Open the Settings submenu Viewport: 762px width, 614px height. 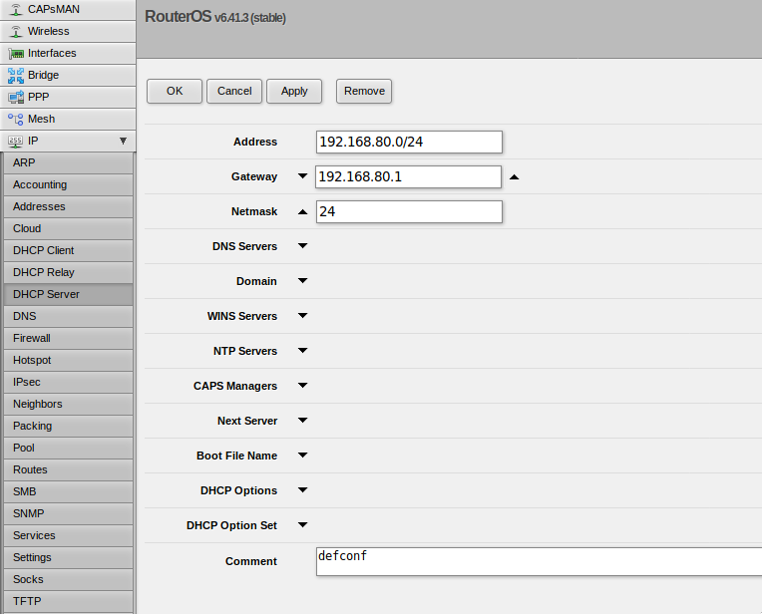pos(68,557)
